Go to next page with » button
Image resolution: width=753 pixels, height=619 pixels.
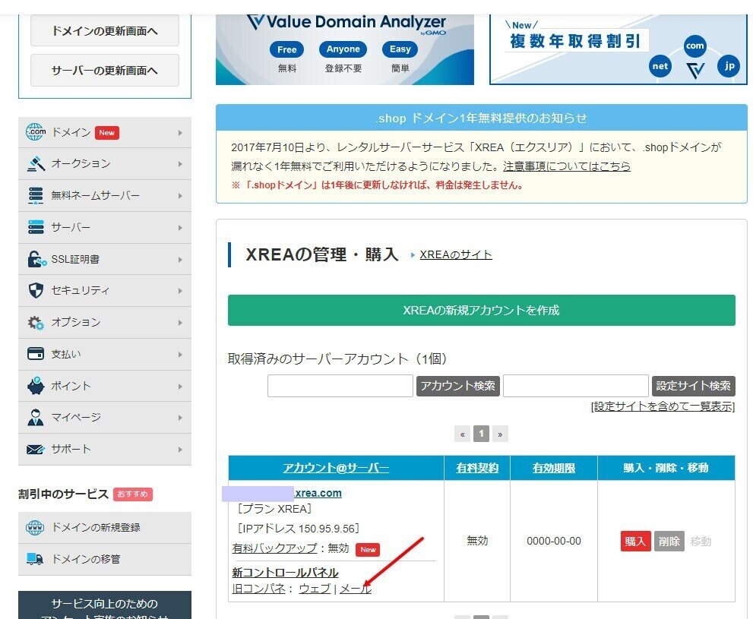pos(500,434)
